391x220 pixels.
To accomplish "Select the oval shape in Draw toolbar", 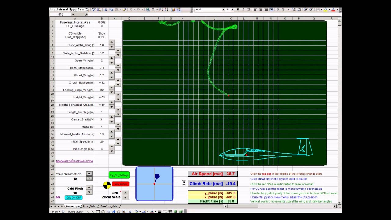I will tap(103, 211).
